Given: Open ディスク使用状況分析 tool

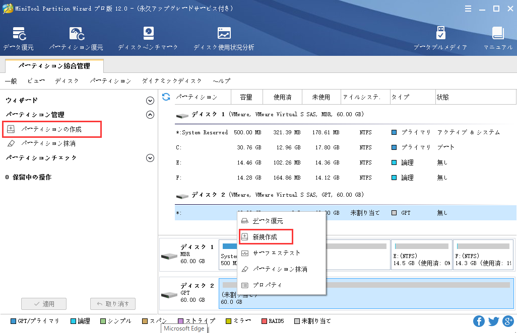Looking at the screenshot, I should coord(224,39).
